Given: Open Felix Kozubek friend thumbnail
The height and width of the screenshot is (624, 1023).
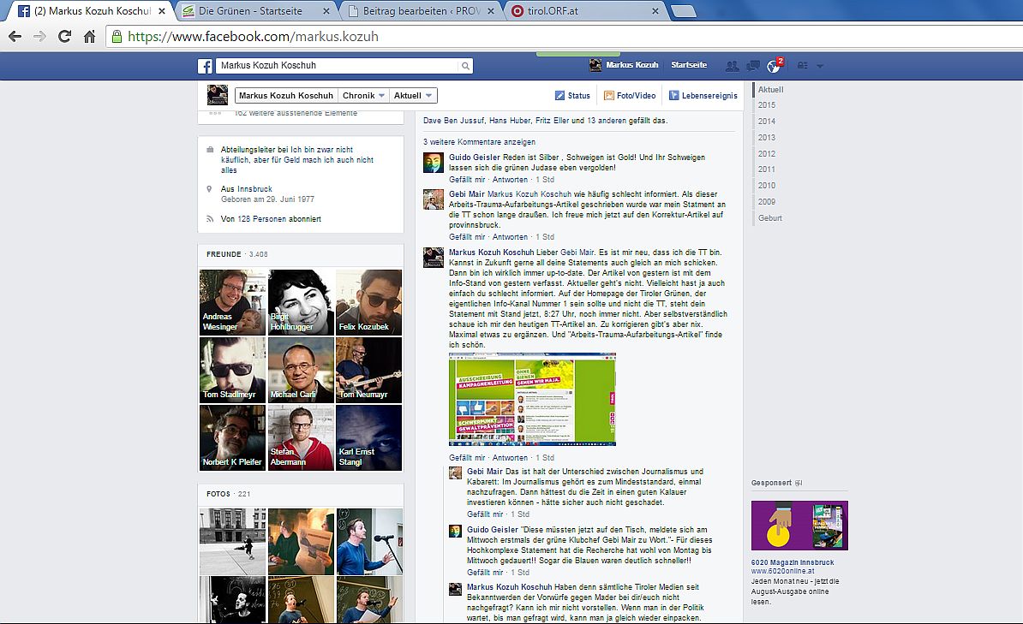Looking at the screenshot, I should click(x=368, y=302).
